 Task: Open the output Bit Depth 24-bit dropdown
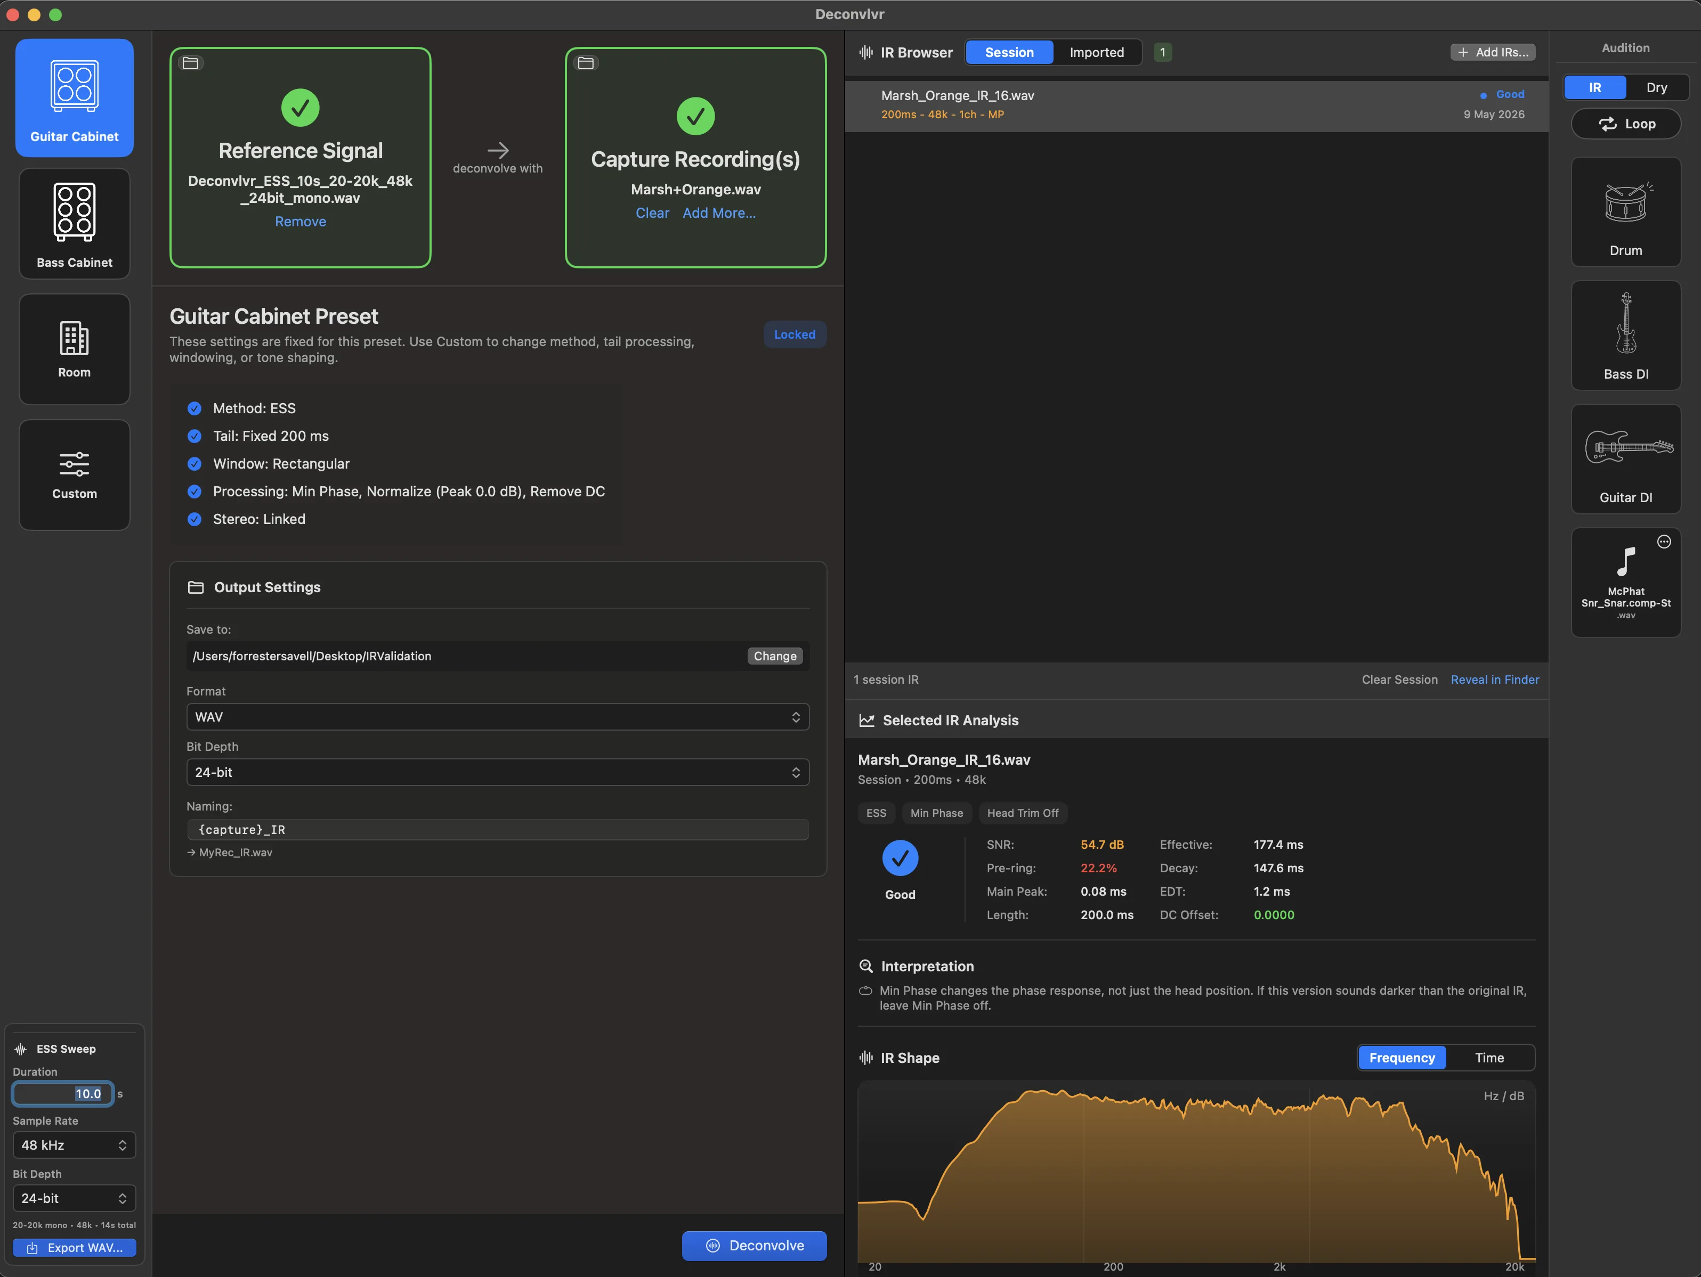(x=498, y=772)
